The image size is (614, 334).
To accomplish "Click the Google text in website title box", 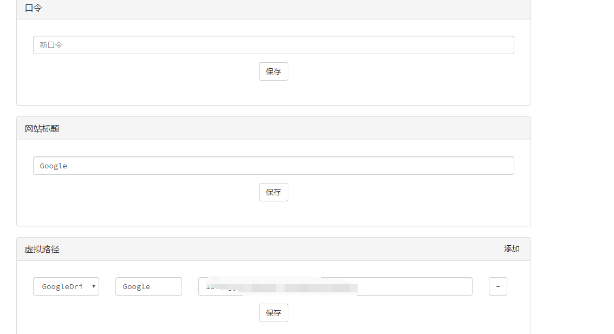I will pos(54,166).
